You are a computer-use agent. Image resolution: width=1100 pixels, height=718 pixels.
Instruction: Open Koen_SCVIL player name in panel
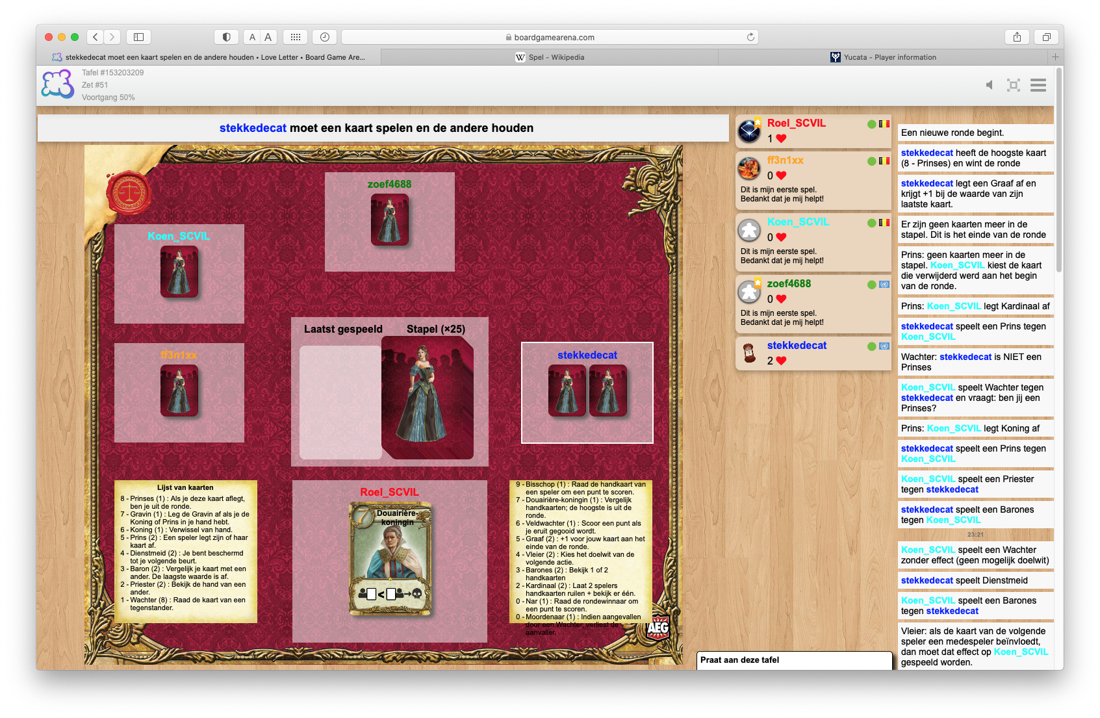[x=798, y=222]
